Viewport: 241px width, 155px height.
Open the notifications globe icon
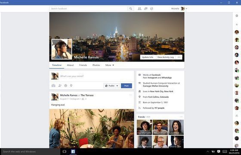click(151, 9)
